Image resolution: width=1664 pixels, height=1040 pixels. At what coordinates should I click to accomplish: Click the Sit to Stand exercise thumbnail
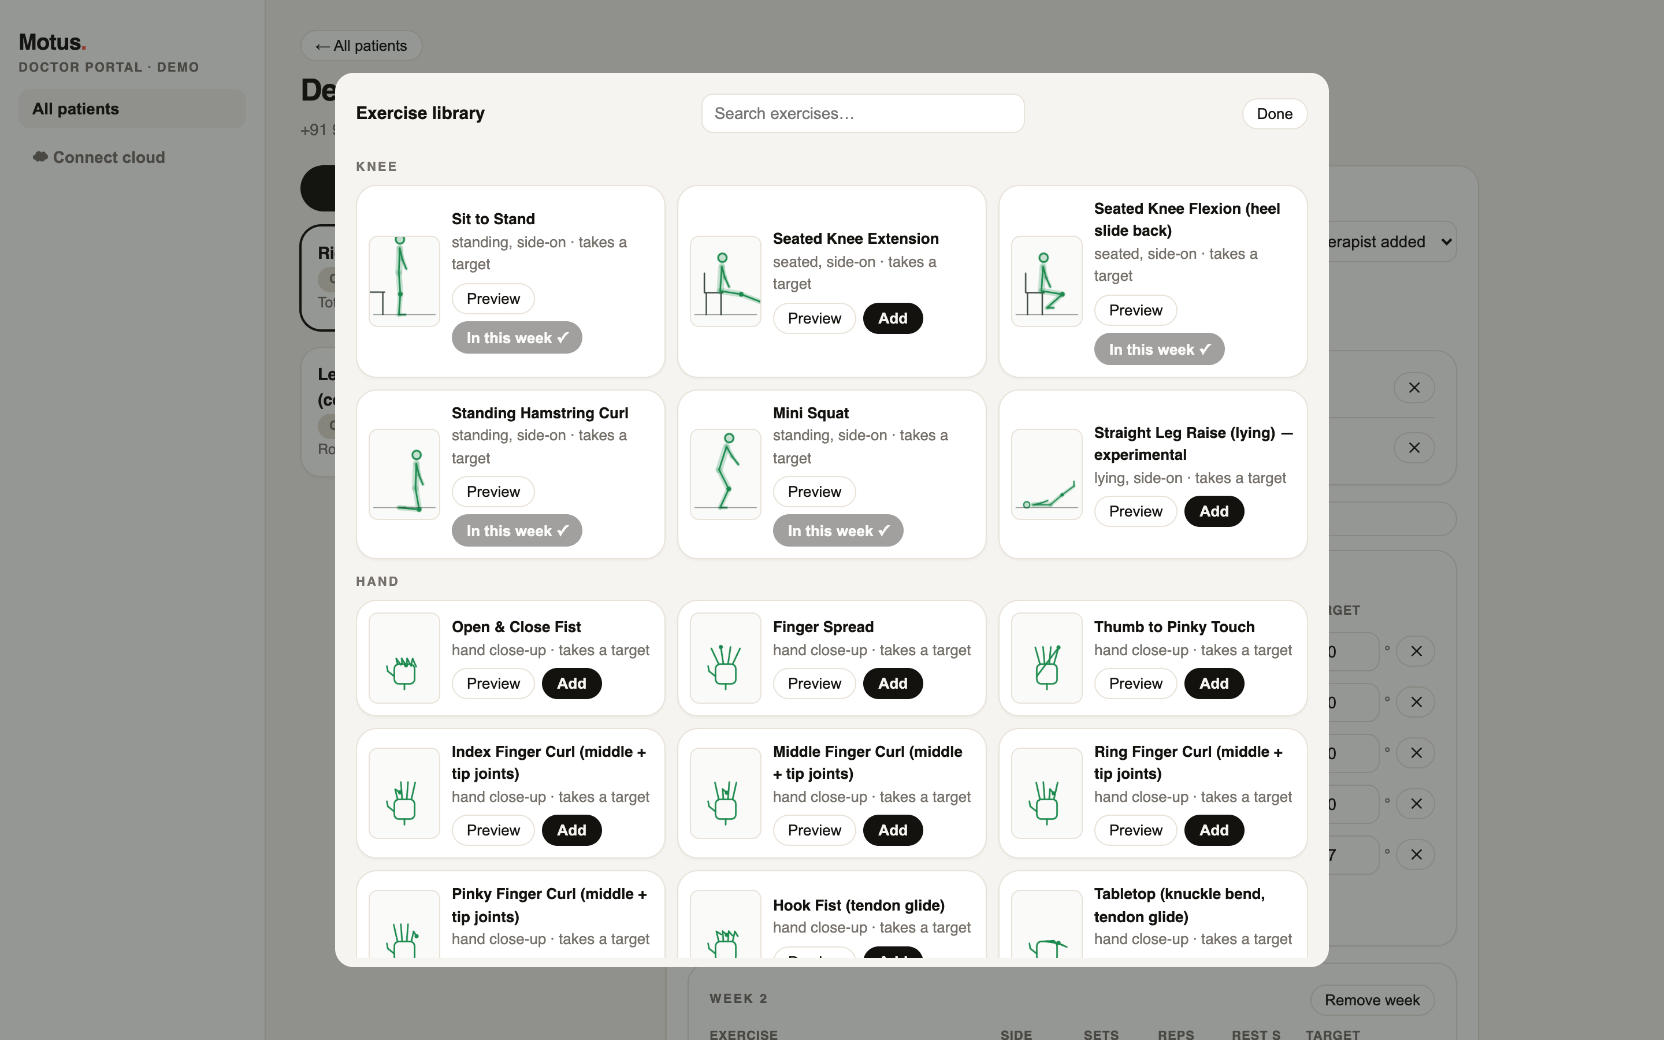point(404,281)
